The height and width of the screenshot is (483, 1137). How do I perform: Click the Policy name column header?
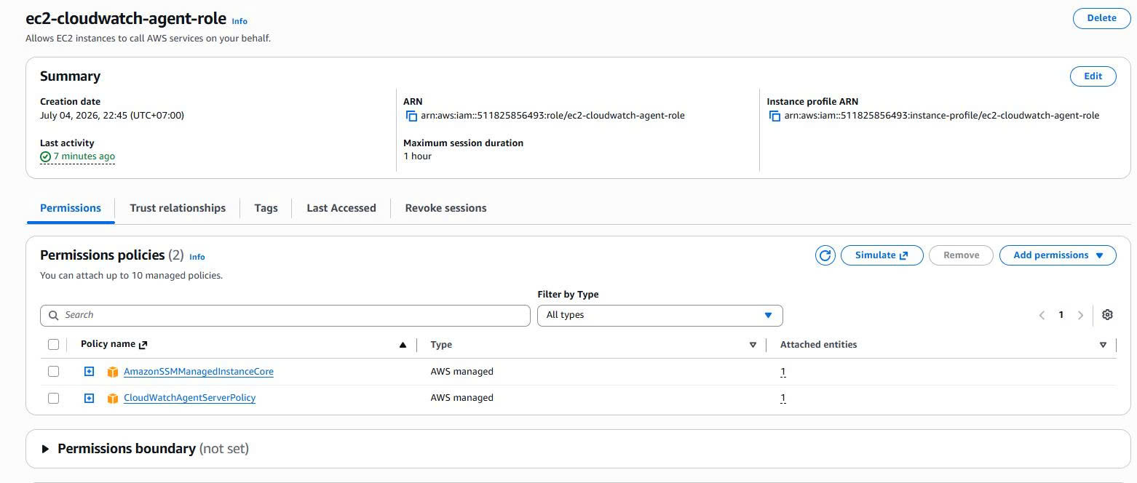pos(108,345)
